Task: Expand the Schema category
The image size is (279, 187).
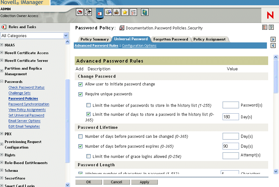Action: tap(2, 170)
